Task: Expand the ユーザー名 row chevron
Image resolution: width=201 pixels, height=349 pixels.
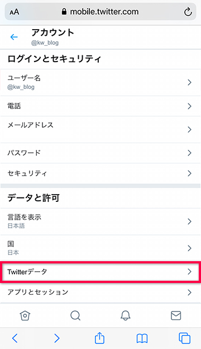Action: point(189,82)
